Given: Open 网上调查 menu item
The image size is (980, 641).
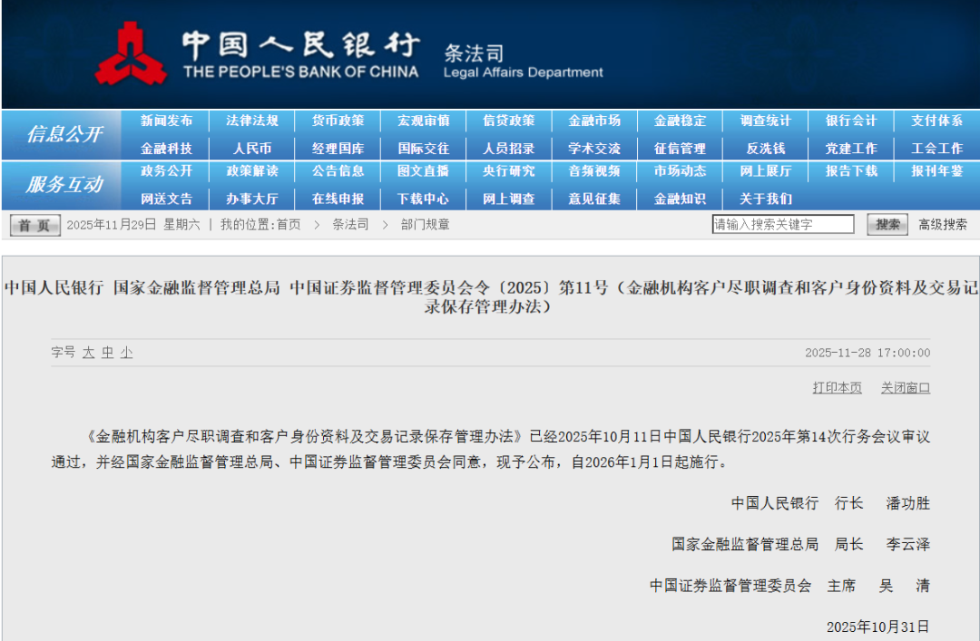Looking at the screenshot, I should click(509, 199).
